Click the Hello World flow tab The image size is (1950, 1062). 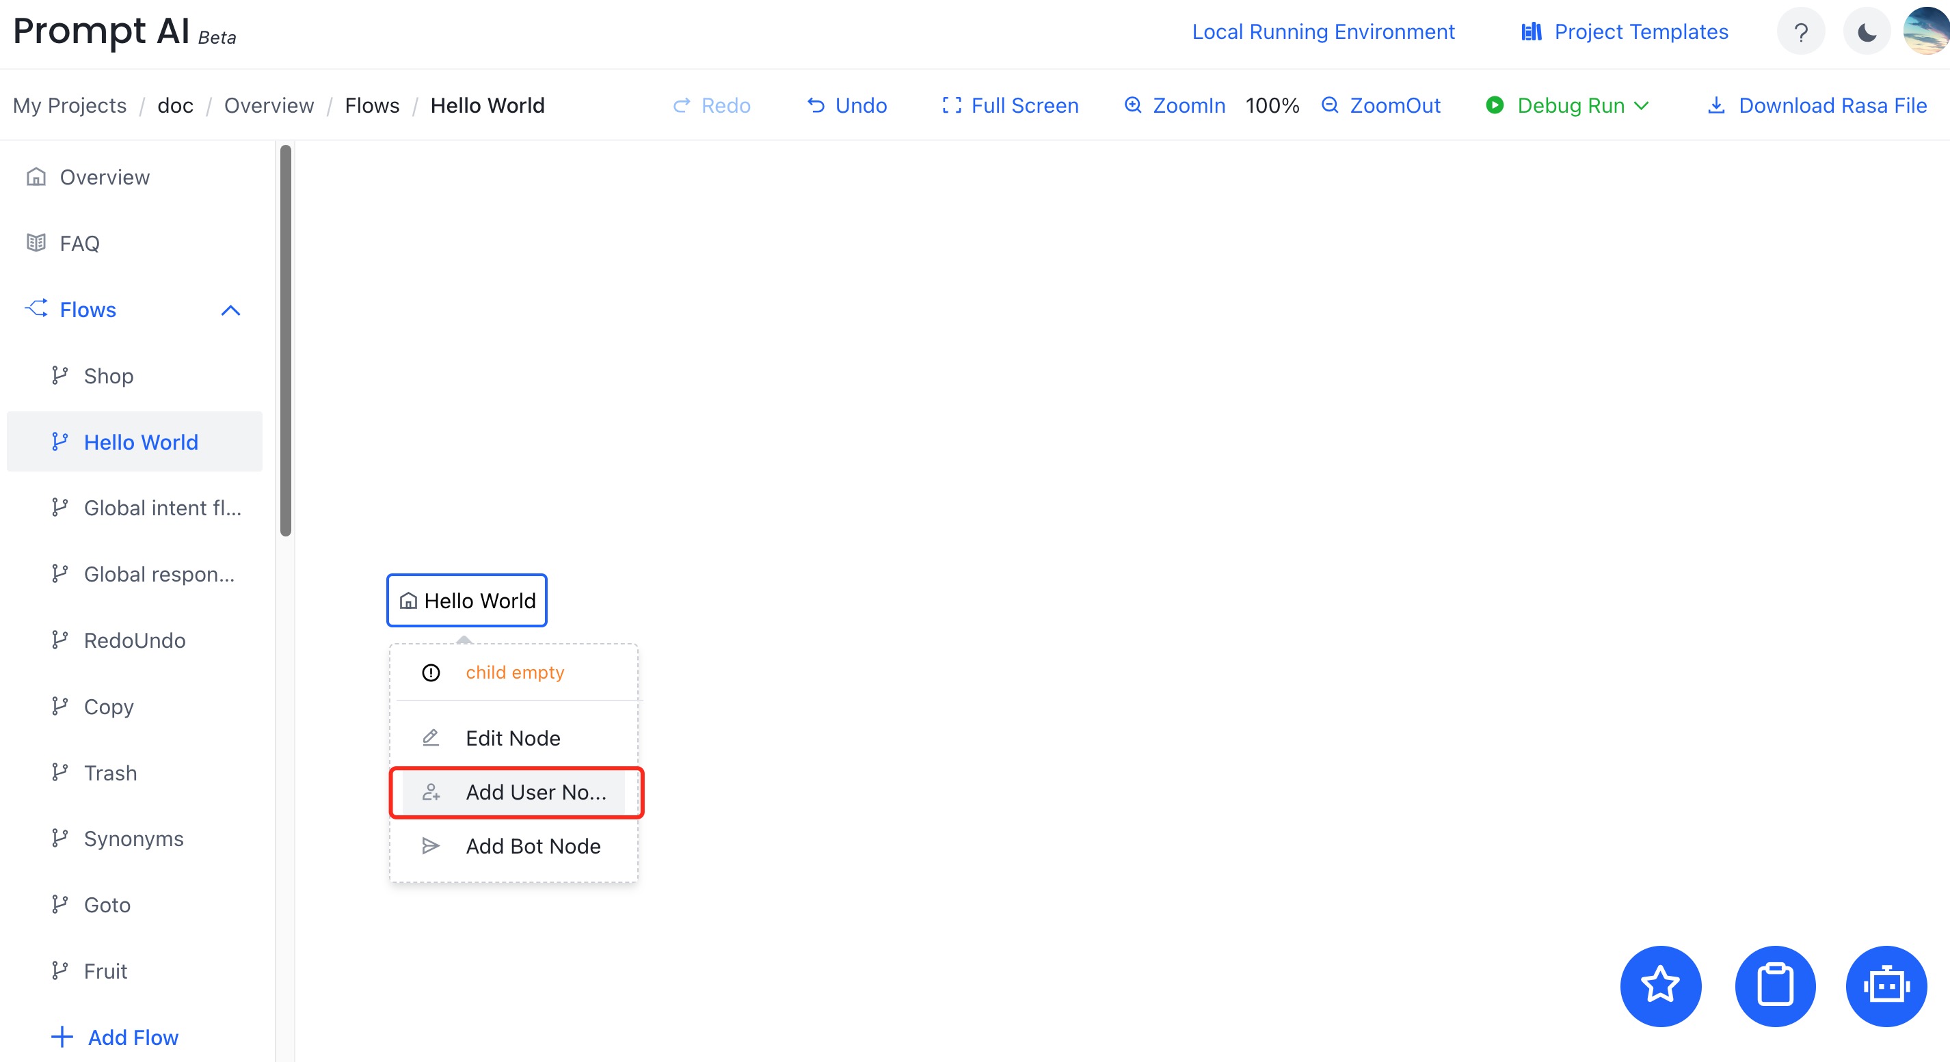(x=142, y=441)
